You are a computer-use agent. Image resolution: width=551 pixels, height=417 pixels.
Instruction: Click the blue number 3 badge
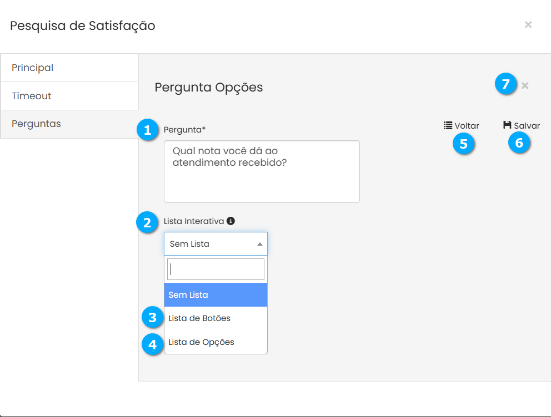coord(152,318)
